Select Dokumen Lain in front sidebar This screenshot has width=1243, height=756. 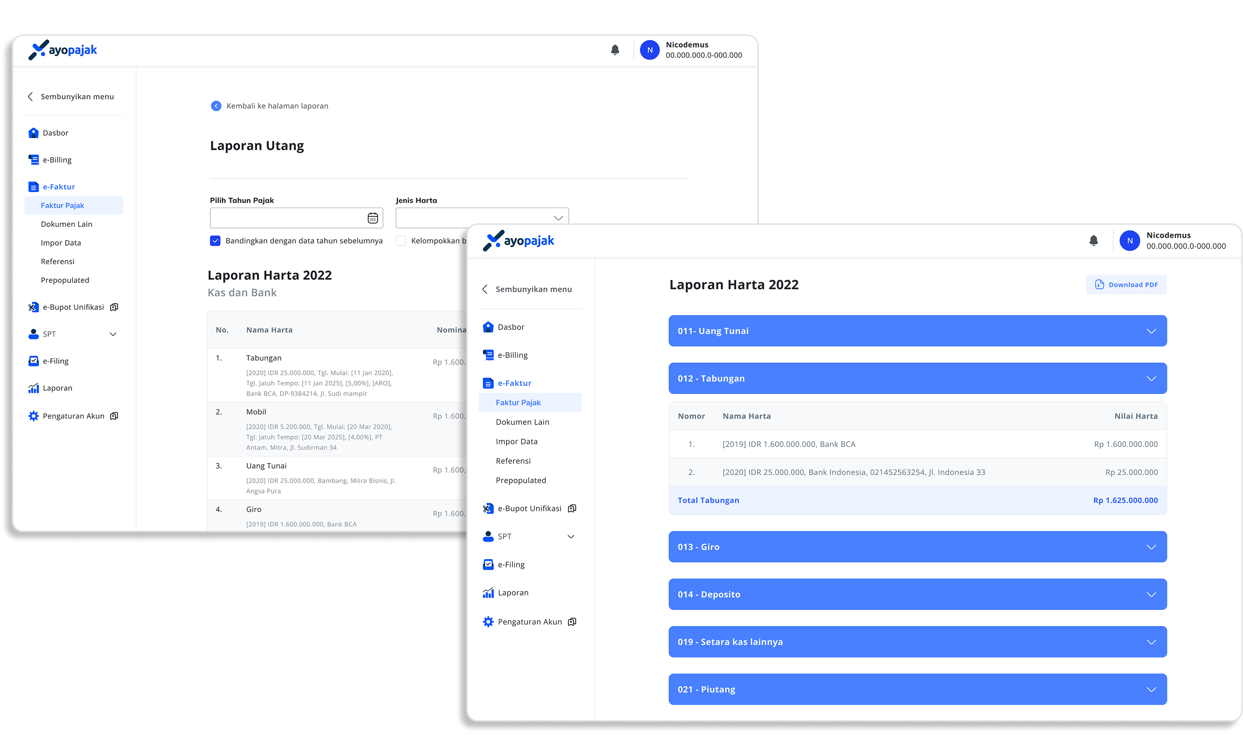coord(522,422)
